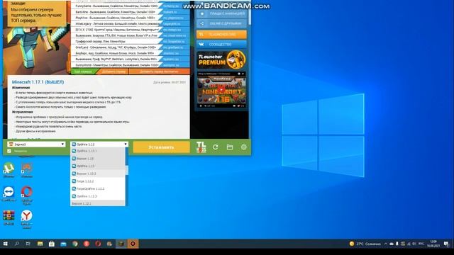
Task: Click the taskbar search icon
Action: click(17, 244)
